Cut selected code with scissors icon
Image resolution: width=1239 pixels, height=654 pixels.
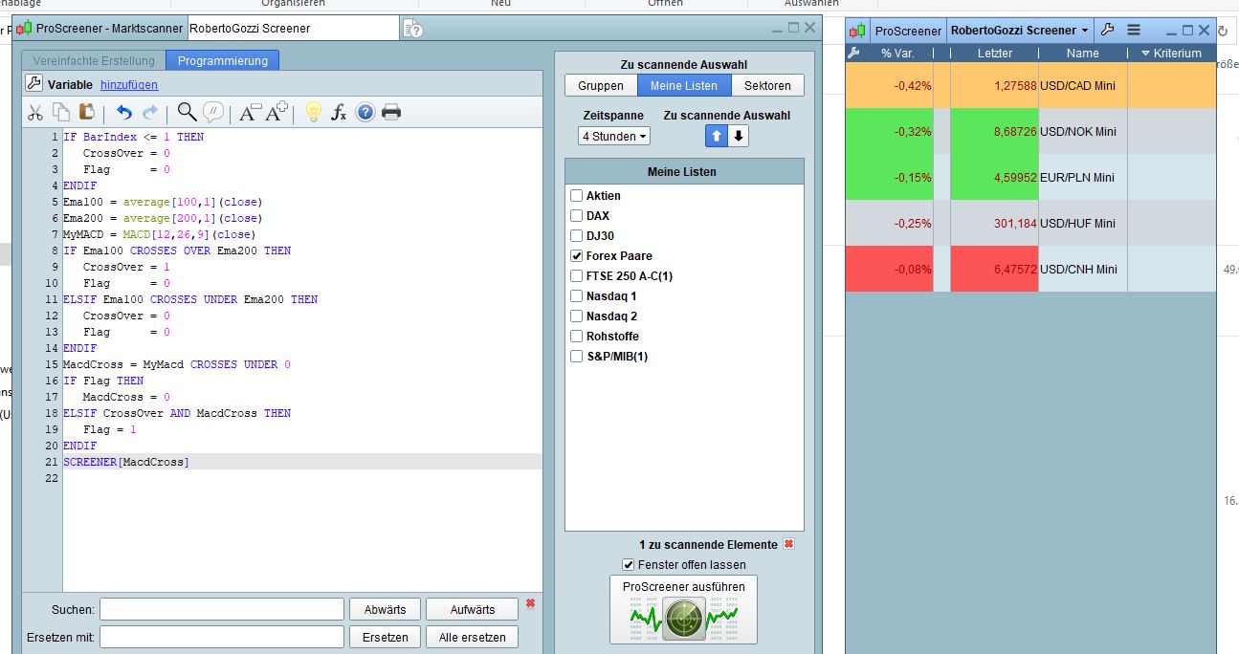[x=35, y=113]
